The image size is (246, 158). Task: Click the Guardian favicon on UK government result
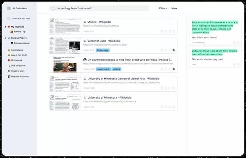coord(85,60)
